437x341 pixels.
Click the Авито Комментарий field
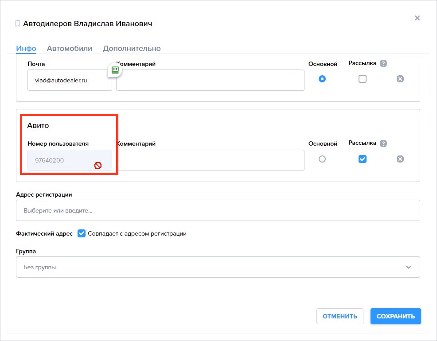click(210, 160)
